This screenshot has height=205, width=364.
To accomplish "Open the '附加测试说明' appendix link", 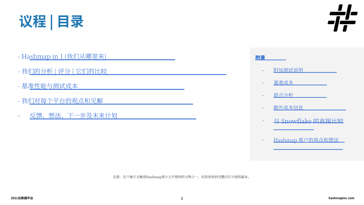I will point(288,70).
